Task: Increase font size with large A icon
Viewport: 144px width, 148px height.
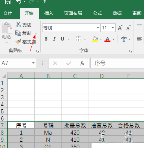Action: click(x=120, y=28)
